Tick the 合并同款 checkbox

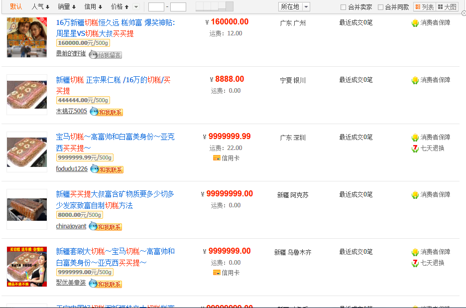pos(380,7)
